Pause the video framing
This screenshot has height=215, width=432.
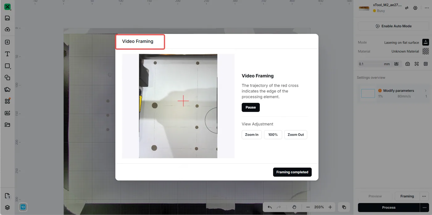click(251, 107)
